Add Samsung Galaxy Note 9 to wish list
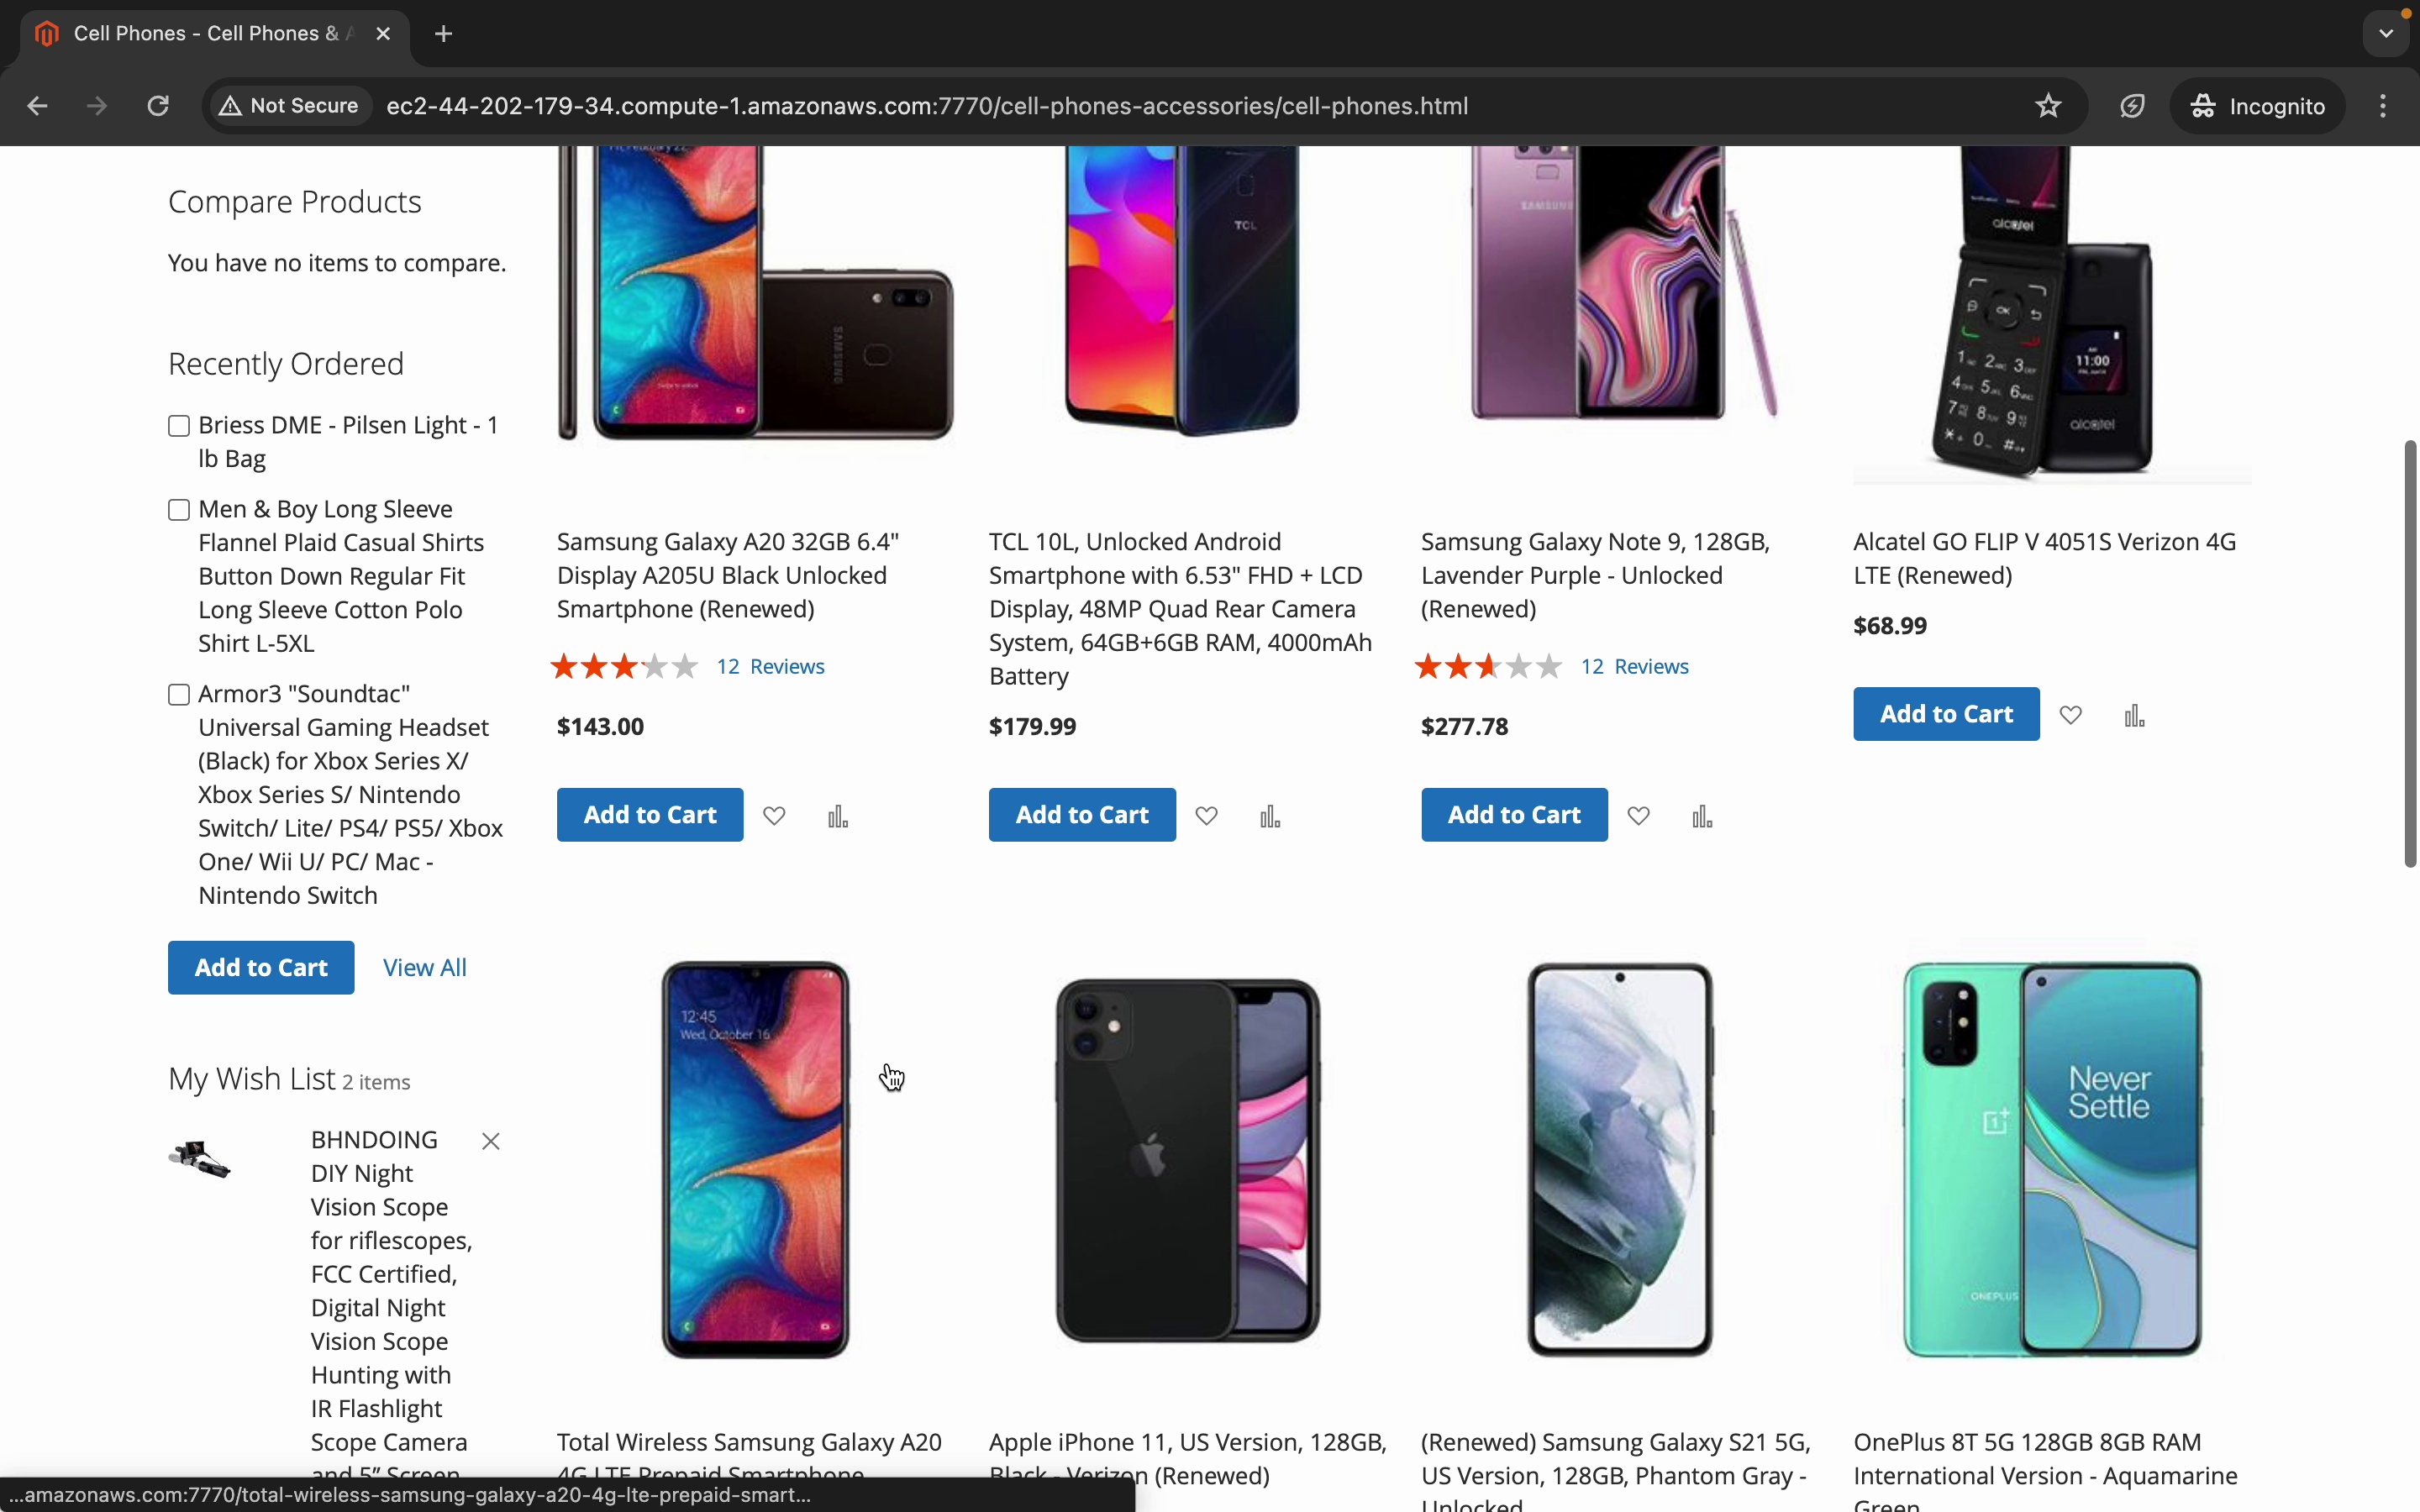Screen dimensions: 2420x1512 point(1638,816)
